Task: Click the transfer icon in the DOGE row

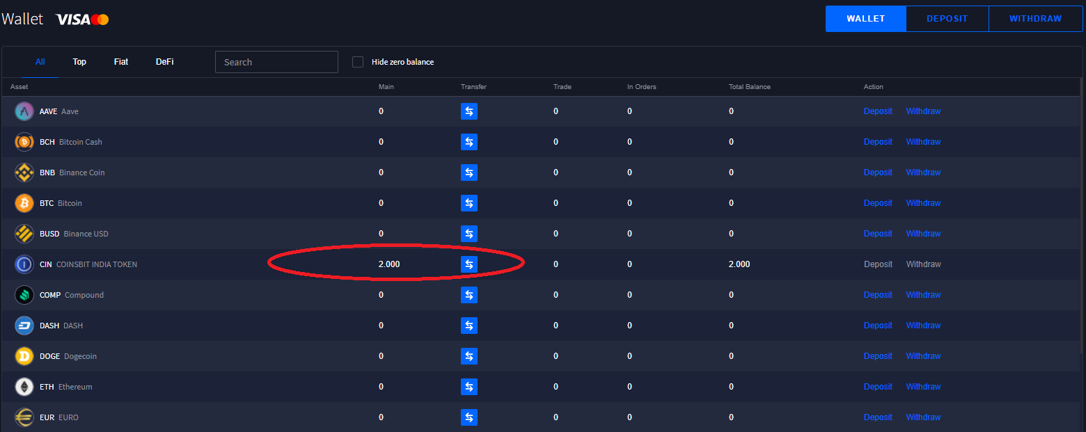Action: 469,356
